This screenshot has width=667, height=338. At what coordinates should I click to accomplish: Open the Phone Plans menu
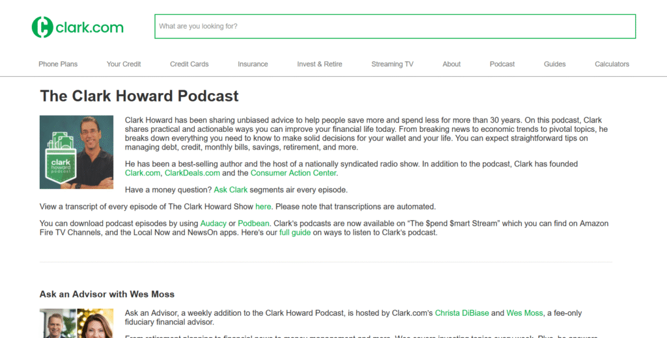[58, 64]
